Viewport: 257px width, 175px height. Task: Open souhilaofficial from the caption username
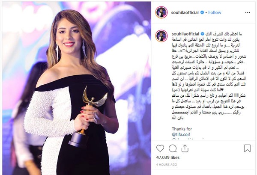coord(185,34)
